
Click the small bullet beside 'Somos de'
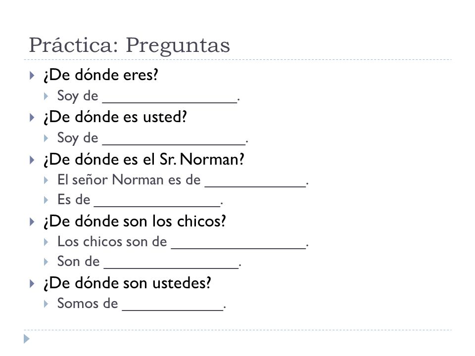pos(46,304)
